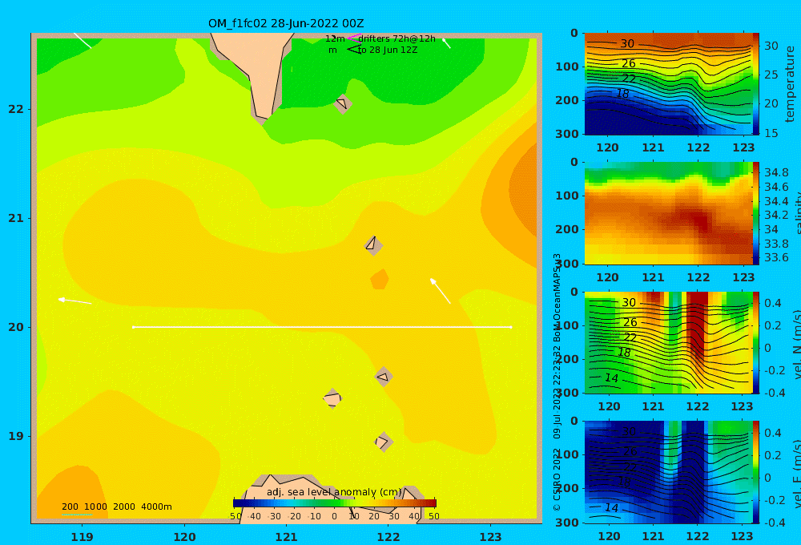The height and width of the screenshot is (545, 801).
Task: Click the temperature colour bar
Action: (755, 84)
